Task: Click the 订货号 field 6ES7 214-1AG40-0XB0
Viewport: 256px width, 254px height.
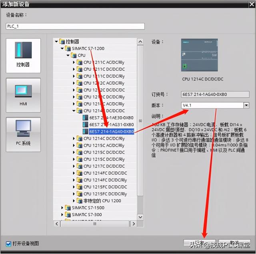Action: tap(215, 95)
